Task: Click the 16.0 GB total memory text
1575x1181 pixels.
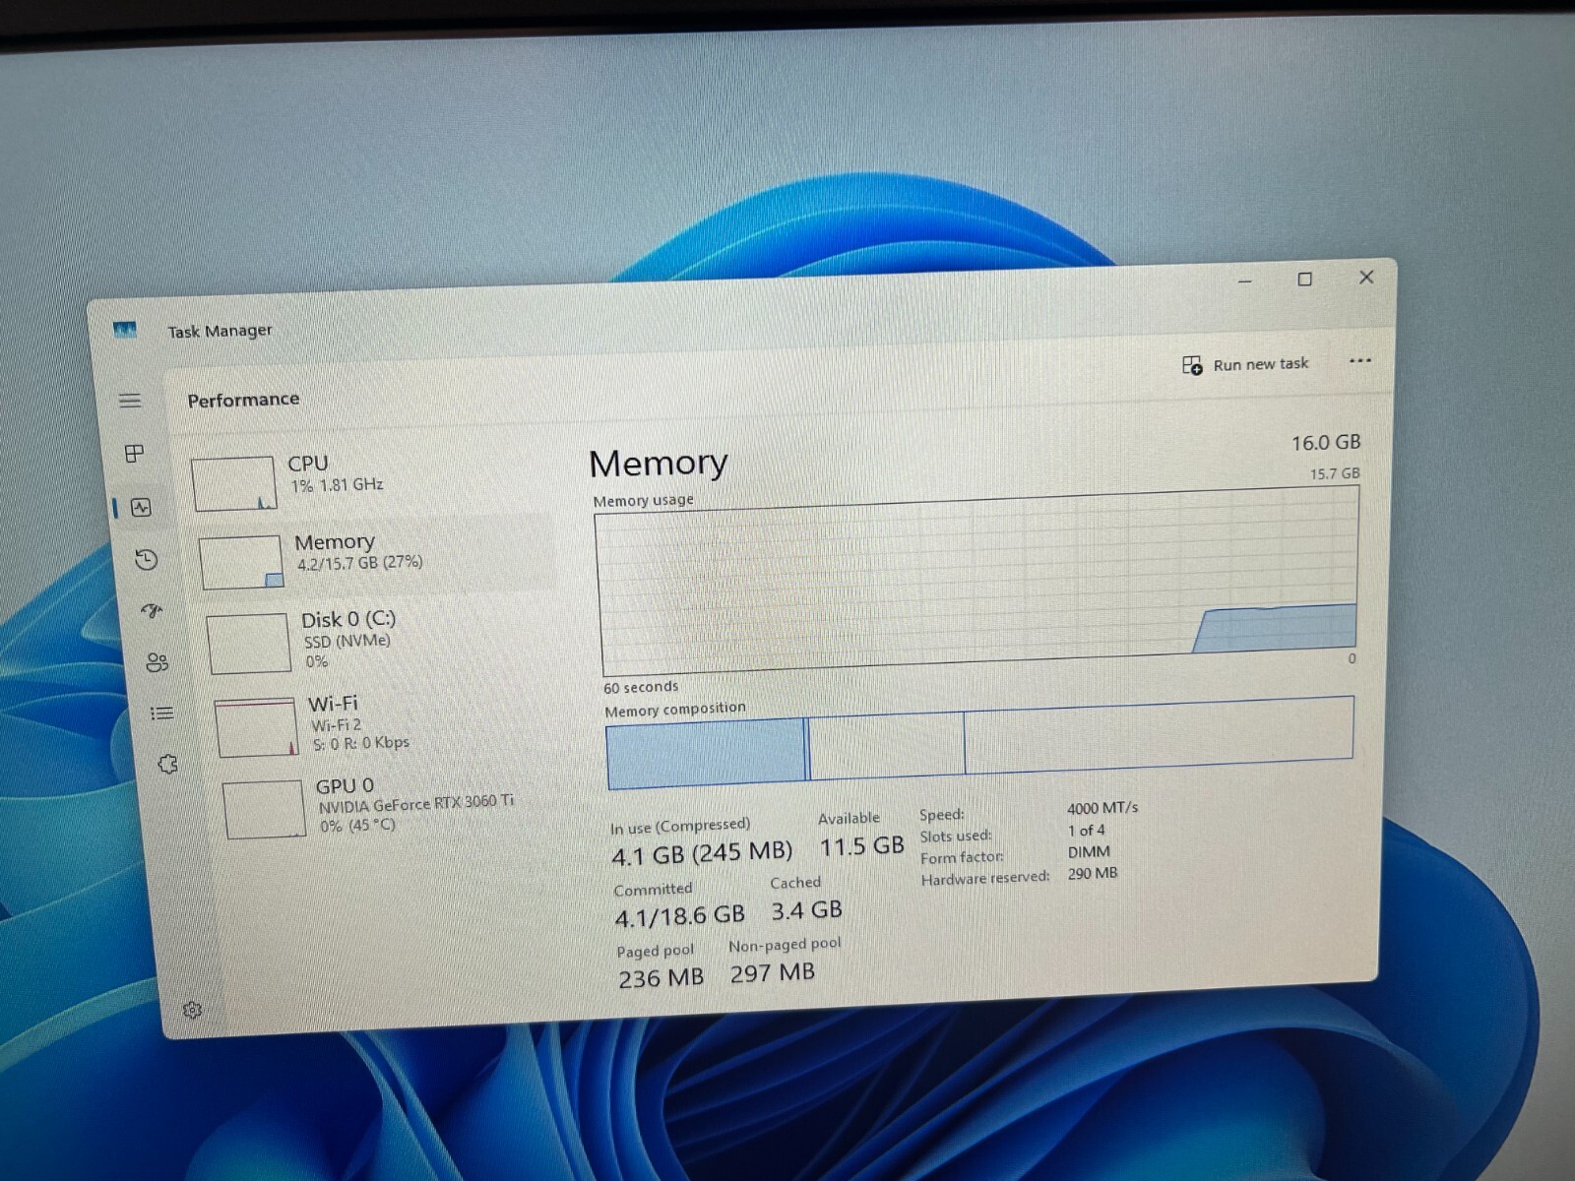Action: [x=1326, y=443]
